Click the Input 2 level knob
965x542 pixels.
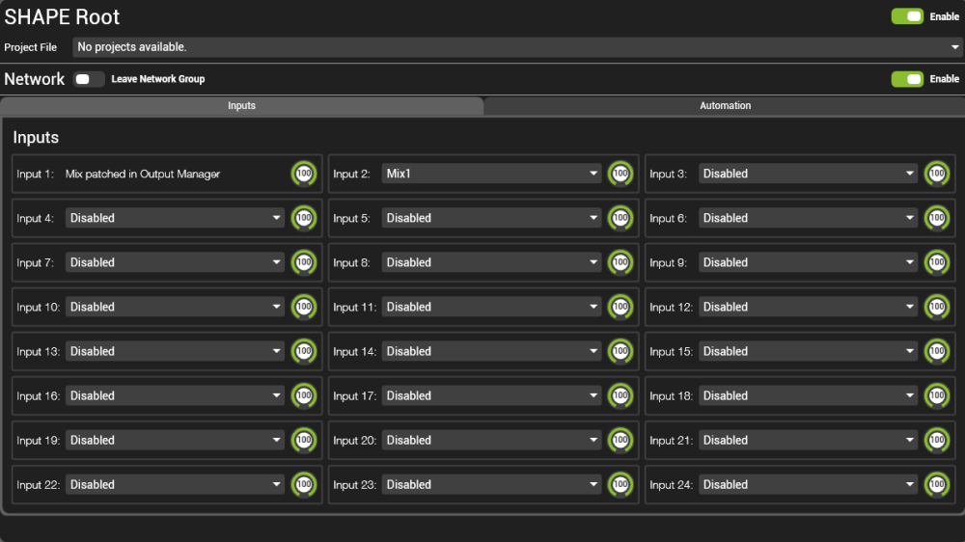pyautogui.click(x=620, y=174)
